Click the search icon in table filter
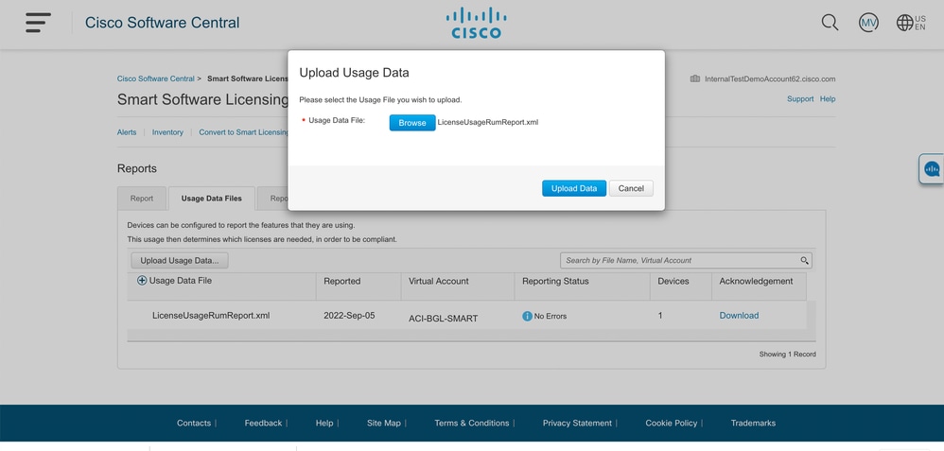Screen dimensions: 944x451 pyautogui.click(x=804, y=261)
